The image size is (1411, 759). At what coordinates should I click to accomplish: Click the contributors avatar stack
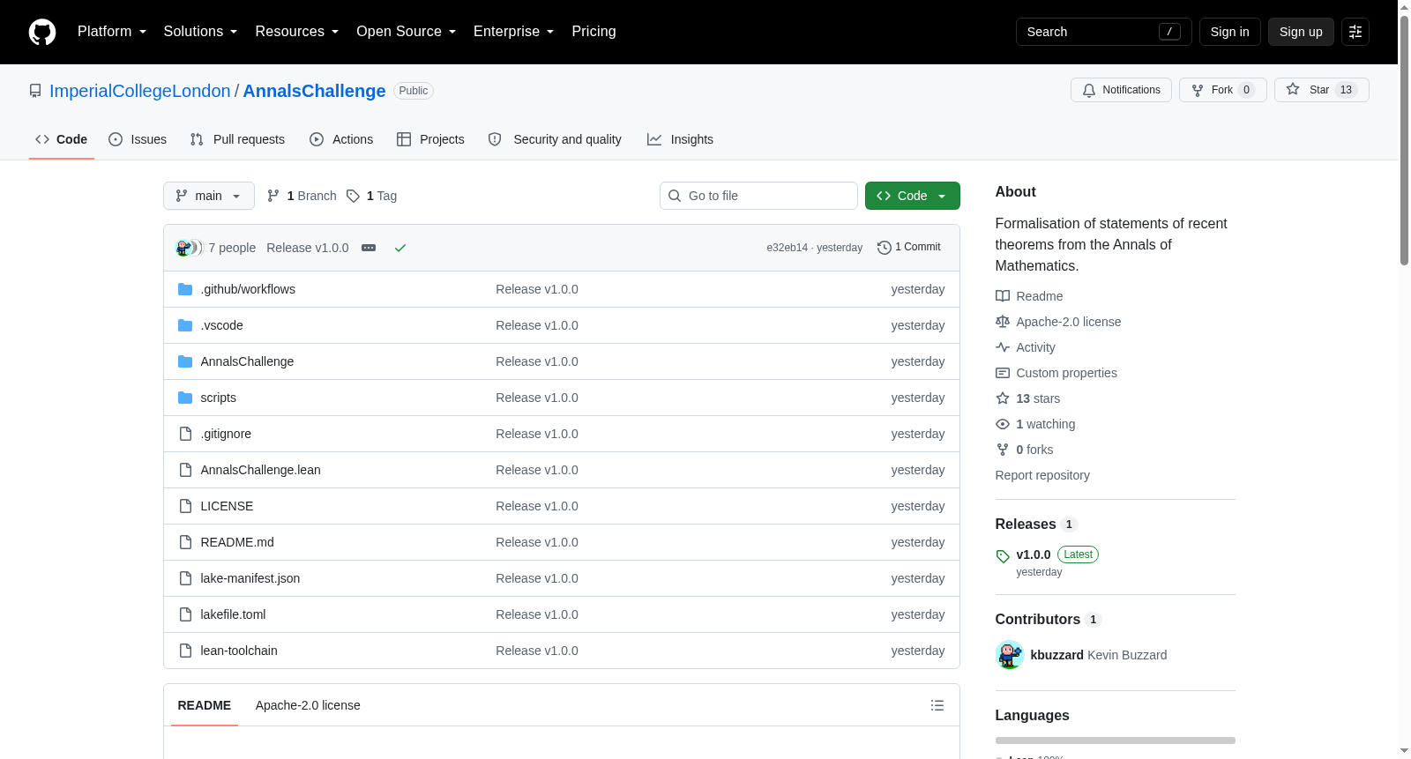[x=190, y=248]
